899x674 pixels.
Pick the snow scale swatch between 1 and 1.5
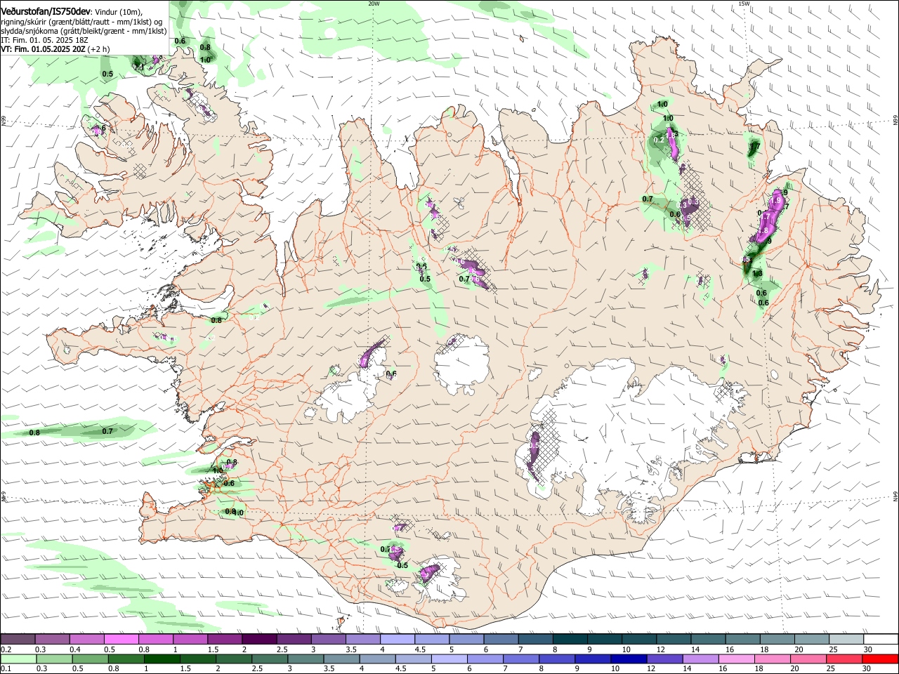point(190,639)
